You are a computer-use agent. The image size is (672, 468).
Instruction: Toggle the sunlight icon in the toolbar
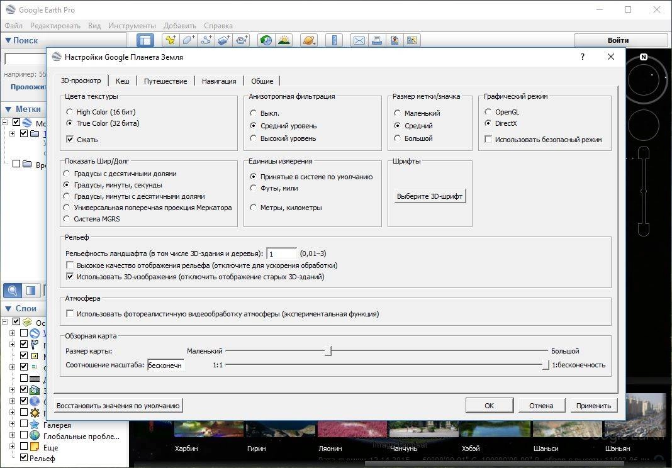click(x=284, y=40)
